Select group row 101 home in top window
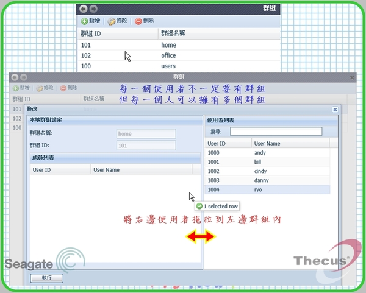366x293 pixels. (x=179, y=45)
